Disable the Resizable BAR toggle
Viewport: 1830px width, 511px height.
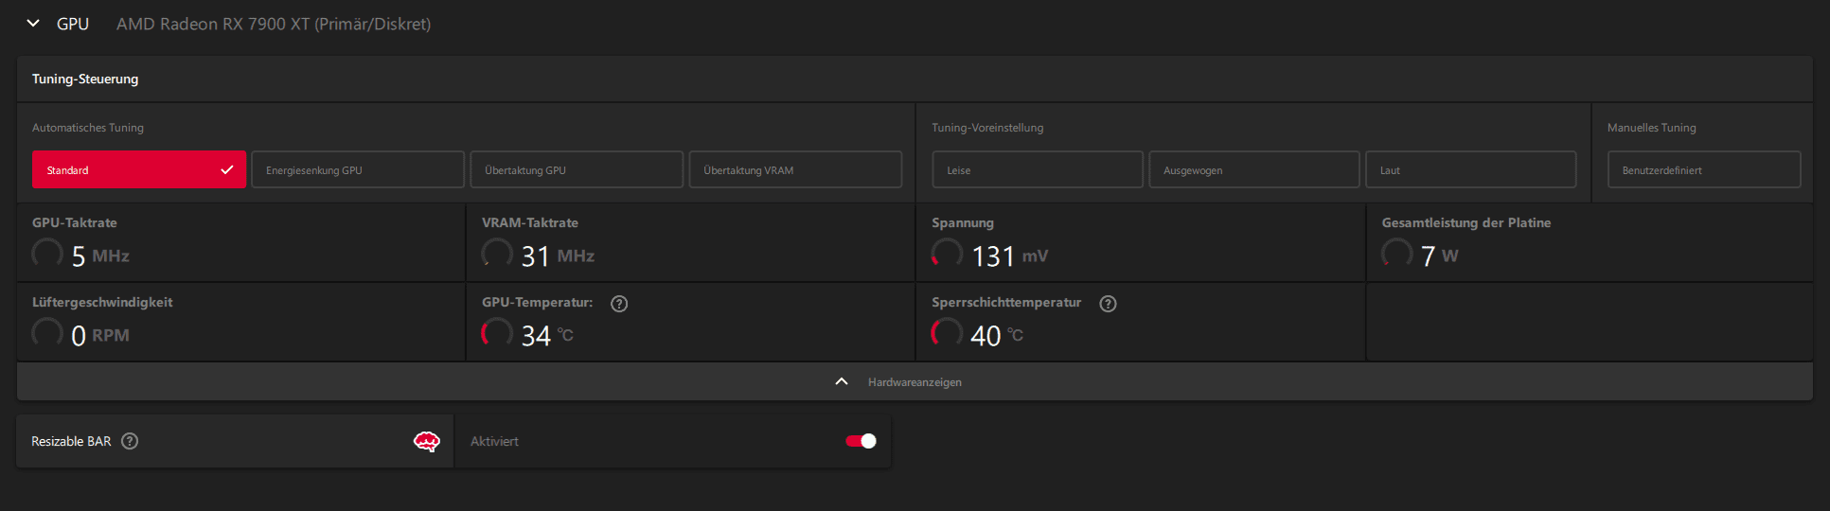[x=861, y=441]
